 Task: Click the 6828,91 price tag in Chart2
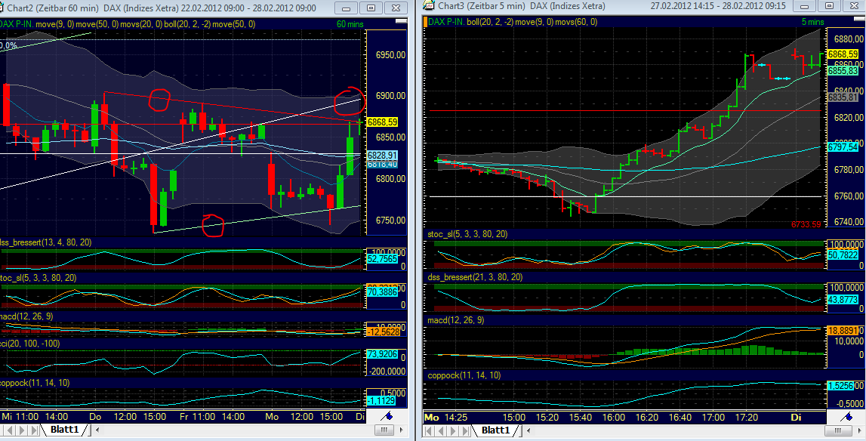click(x=384, y=156)
